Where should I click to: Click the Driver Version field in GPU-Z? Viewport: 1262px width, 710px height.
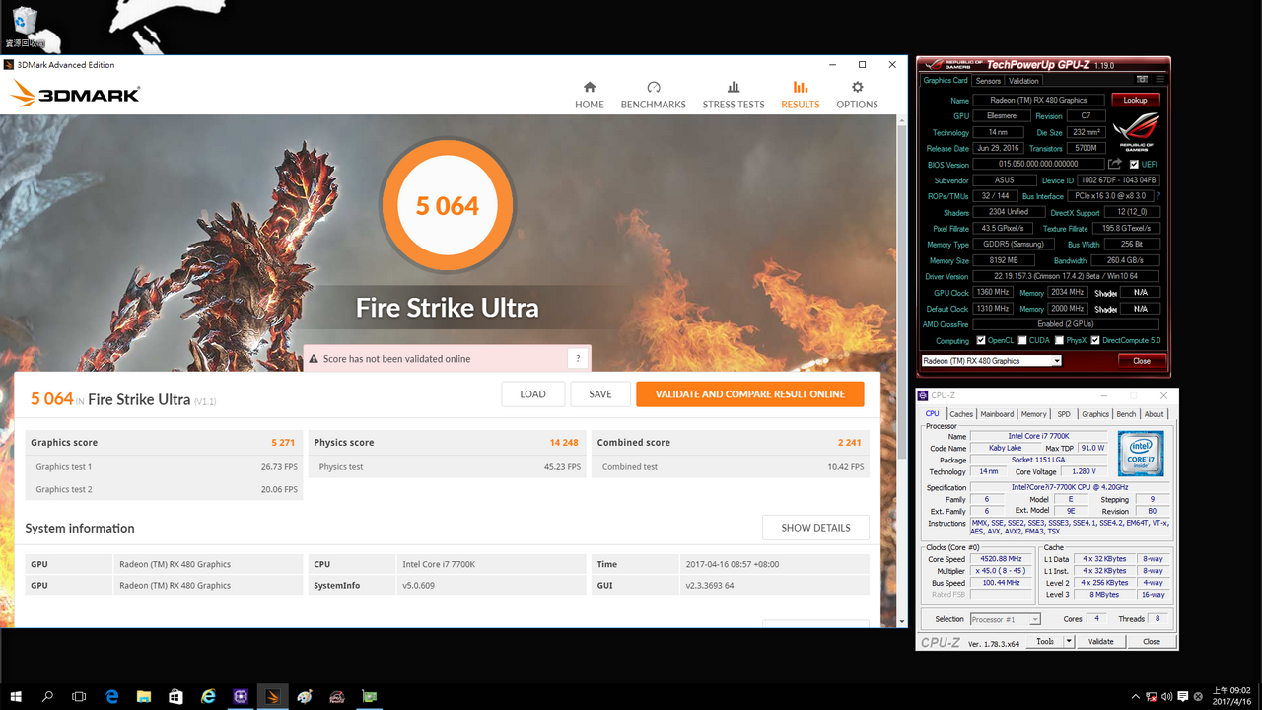click(1067, 276)
